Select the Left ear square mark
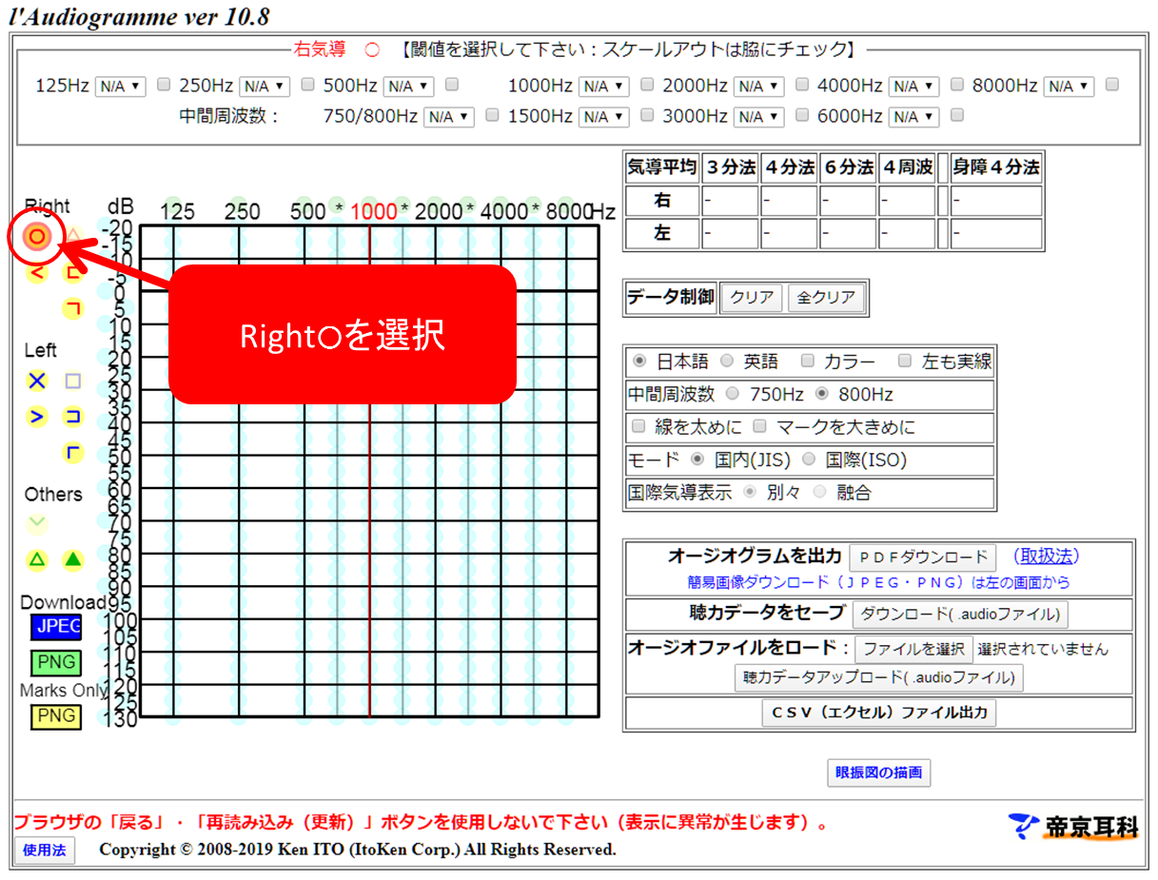 pos(73,381)
